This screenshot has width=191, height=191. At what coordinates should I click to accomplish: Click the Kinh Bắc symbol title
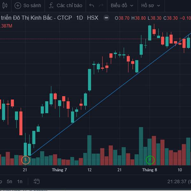click(x=36, y=18)
